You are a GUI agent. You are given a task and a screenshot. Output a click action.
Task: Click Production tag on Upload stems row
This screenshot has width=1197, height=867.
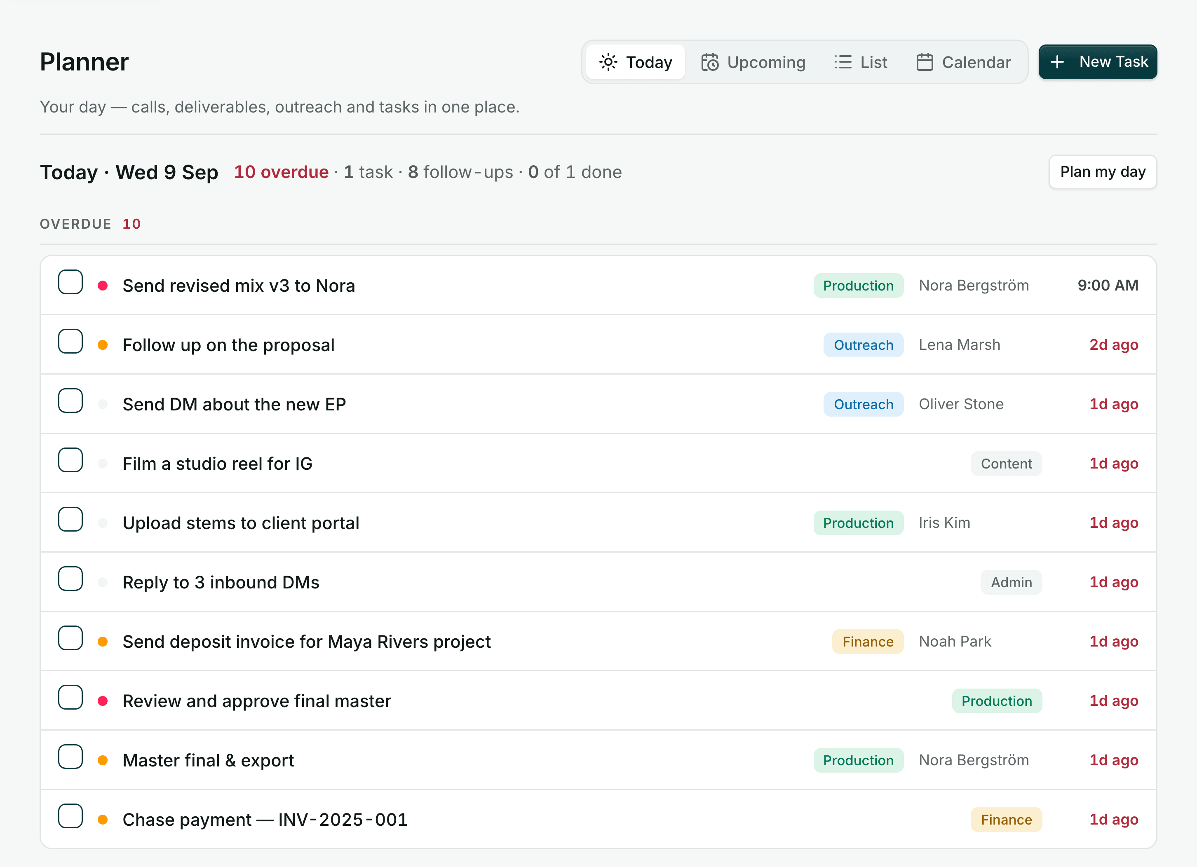[858, 523]
